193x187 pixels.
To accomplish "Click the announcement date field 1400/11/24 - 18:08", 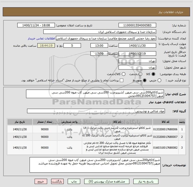I will (x=36, y=25).
